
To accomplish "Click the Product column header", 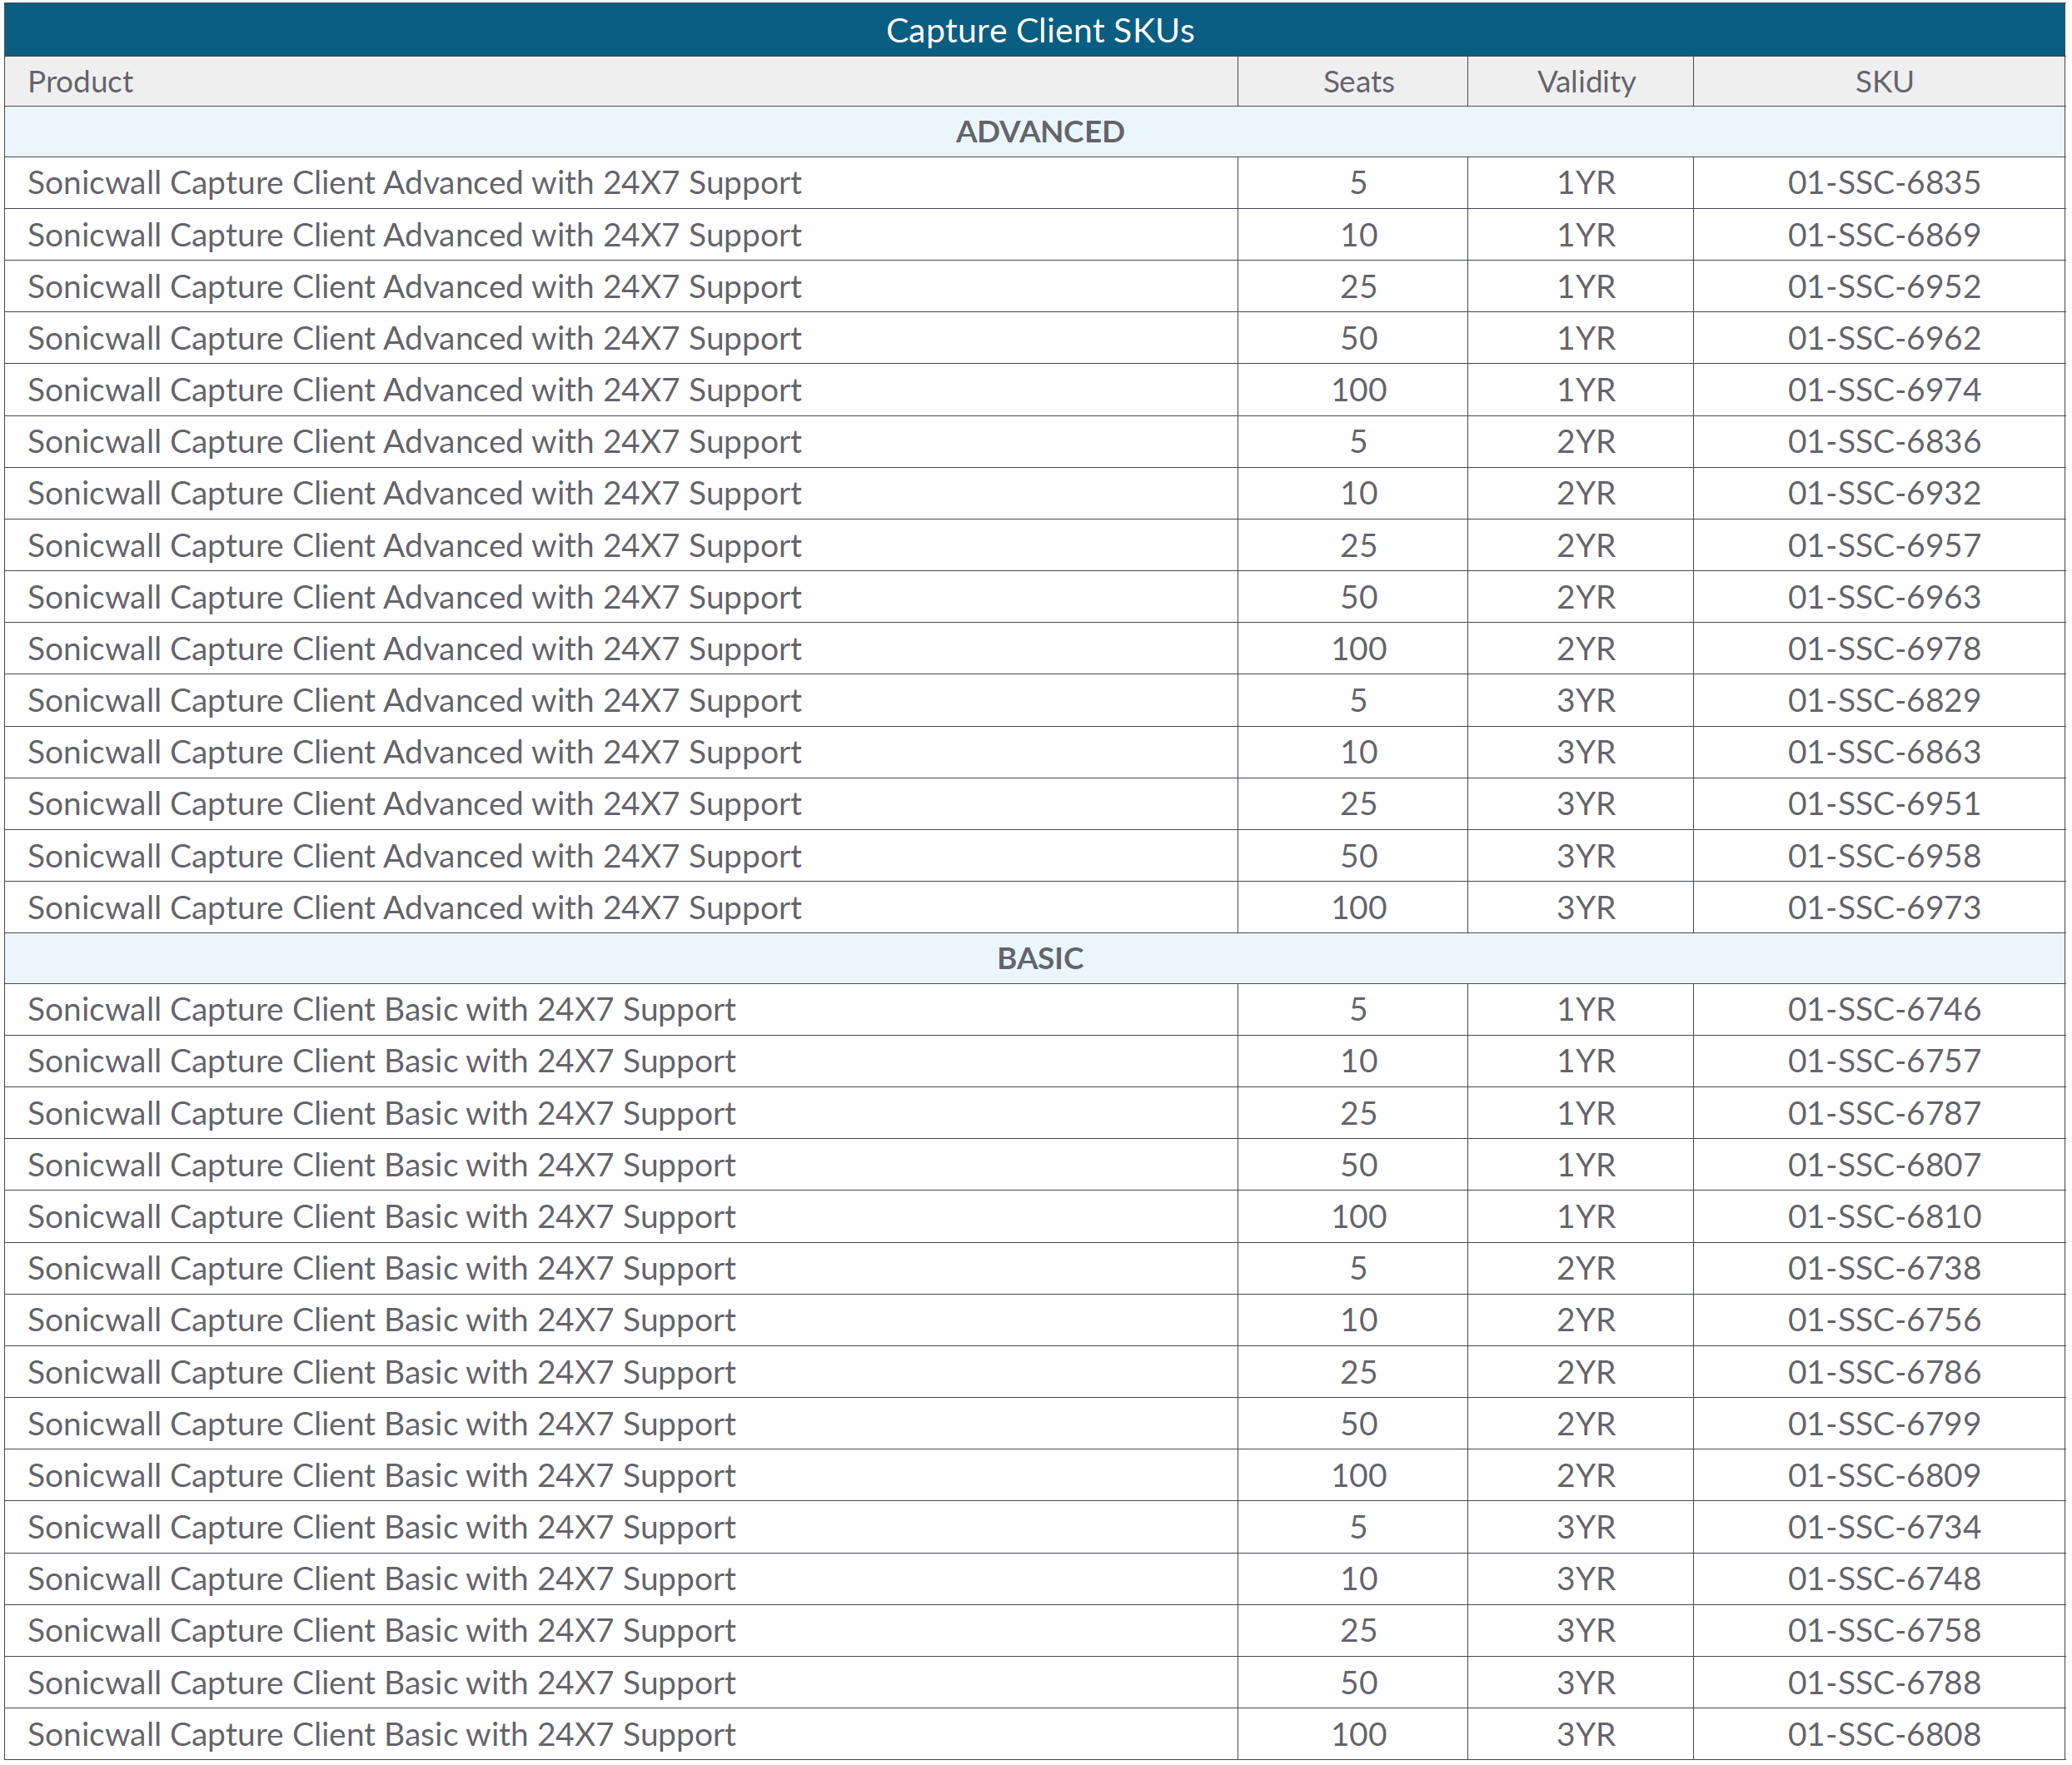I will click(x=80, y=82).
